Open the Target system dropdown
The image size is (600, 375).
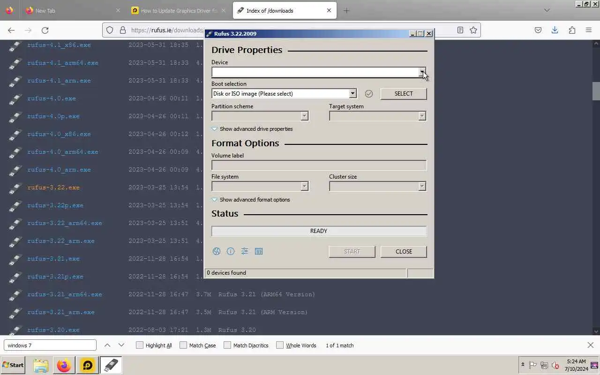[422, 116]
